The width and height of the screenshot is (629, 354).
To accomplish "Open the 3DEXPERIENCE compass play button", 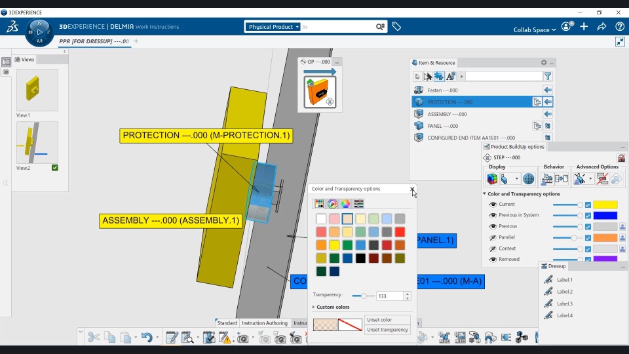I will pyautogui.click(x=39, y=32).
